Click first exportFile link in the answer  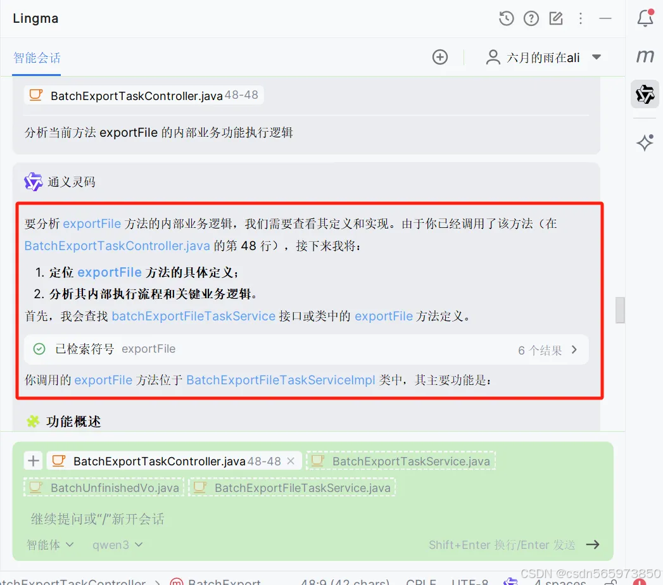point(92,223)
